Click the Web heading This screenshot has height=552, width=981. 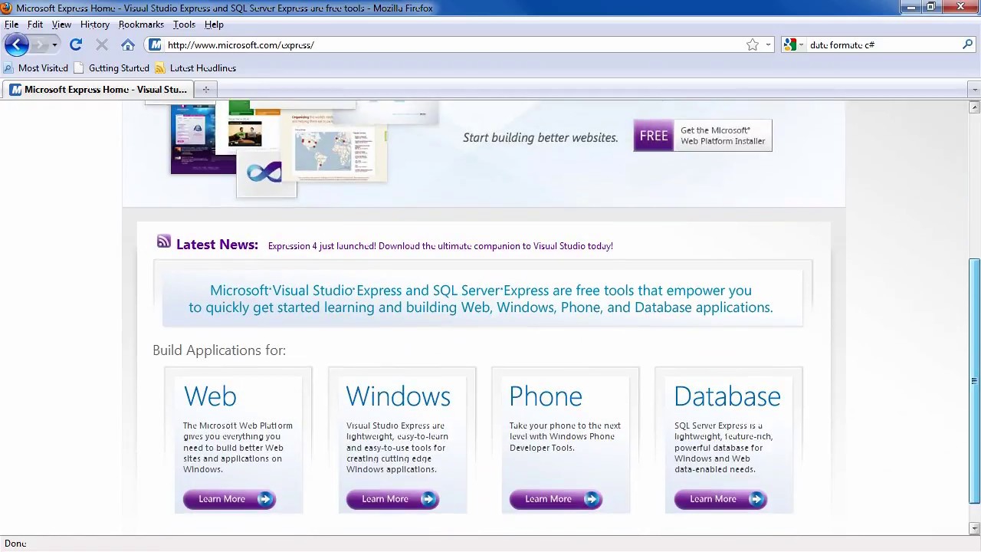pos(210,396)
